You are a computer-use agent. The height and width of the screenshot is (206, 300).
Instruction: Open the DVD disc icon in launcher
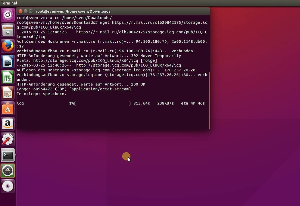tap(8, 186)
